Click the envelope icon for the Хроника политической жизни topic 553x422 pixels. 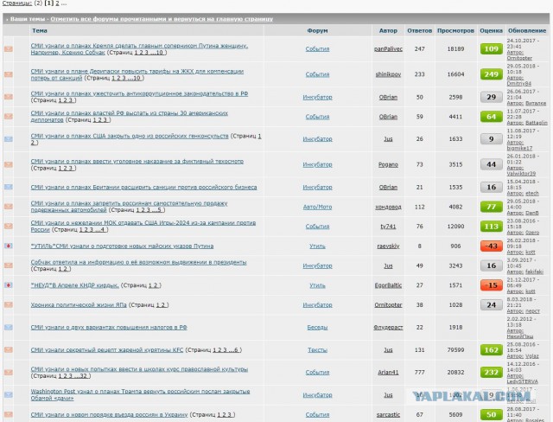(9, 305)
